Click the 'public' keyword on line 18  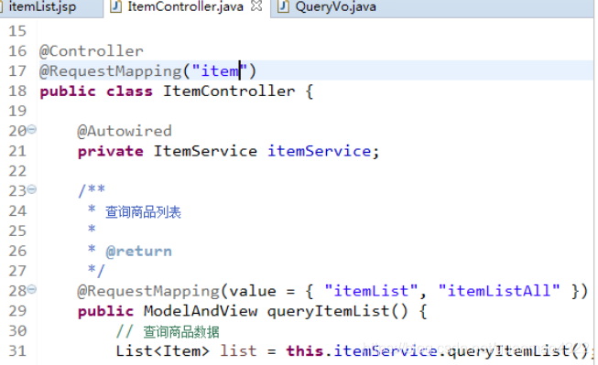tap(68, 91)
